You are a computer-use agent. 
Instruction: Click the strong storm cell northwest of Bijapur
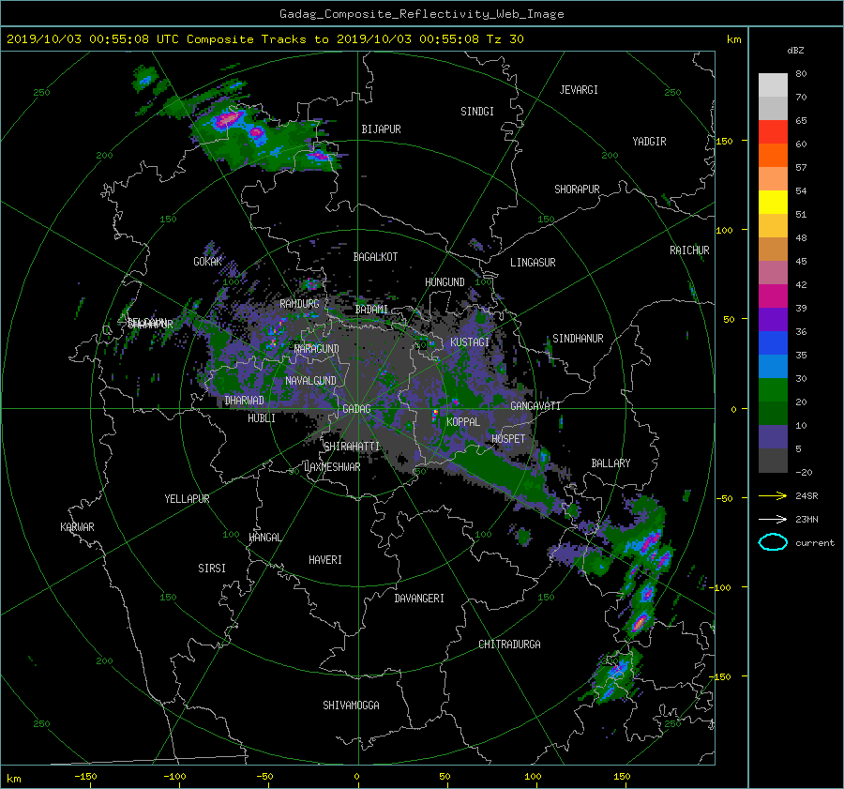228,118
